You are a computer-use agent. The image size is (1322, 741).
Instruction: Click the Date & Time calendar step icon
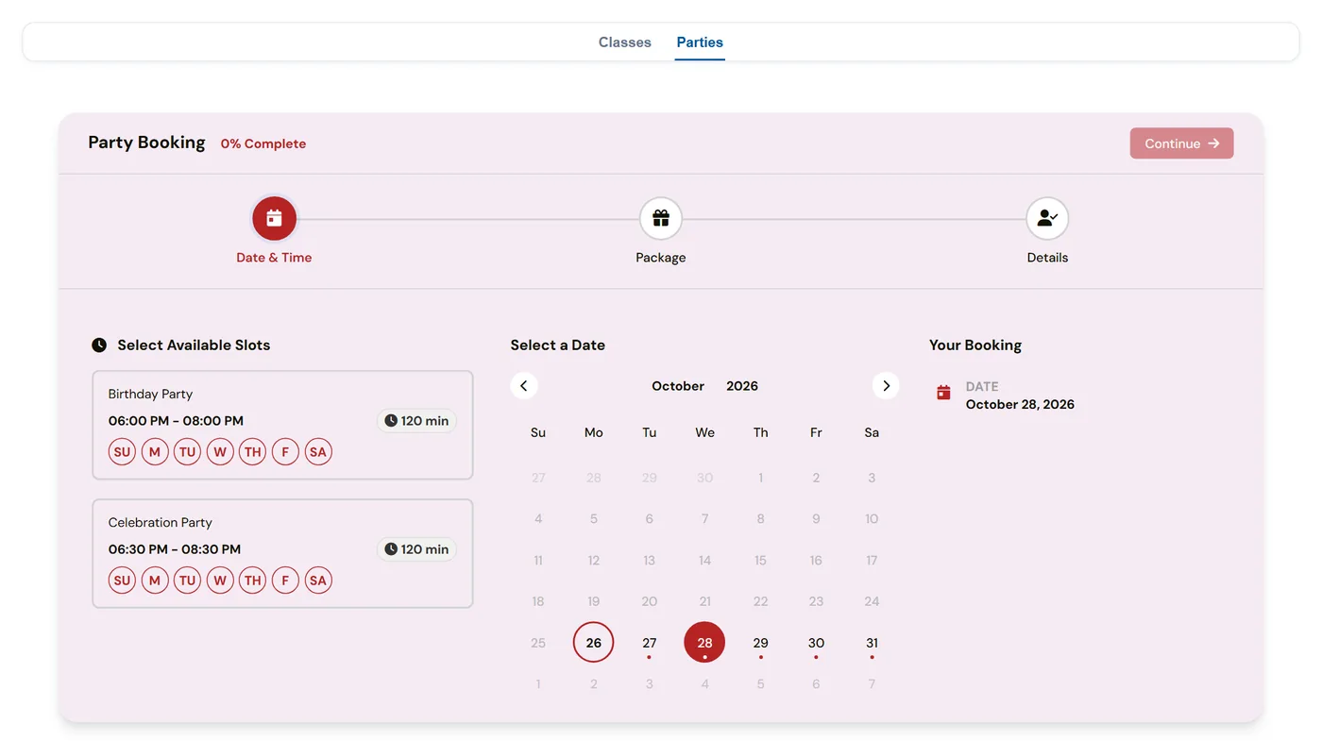coord(274,219)
